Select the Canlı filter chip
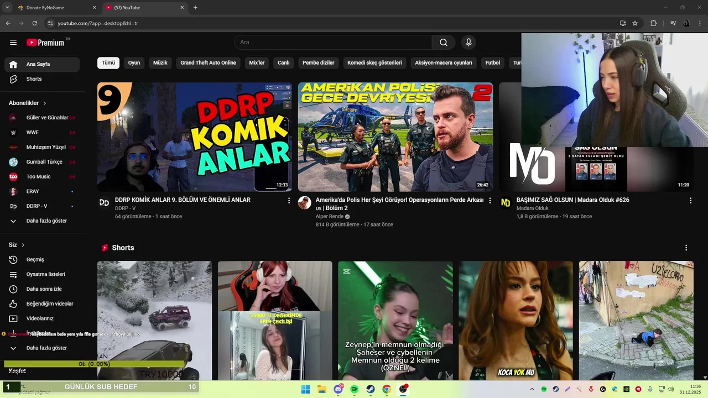 point(284,63)
